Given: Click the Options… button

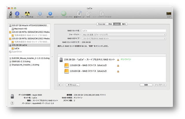Looking at the screenshot, I should coord(73,85).
